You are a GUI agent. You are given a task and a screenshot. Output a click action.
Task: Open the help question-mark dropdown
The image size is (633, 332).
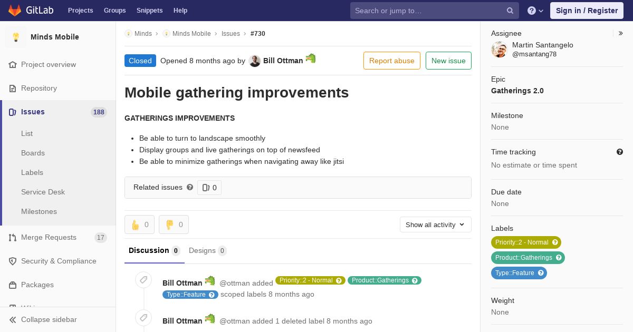point(535,11)
